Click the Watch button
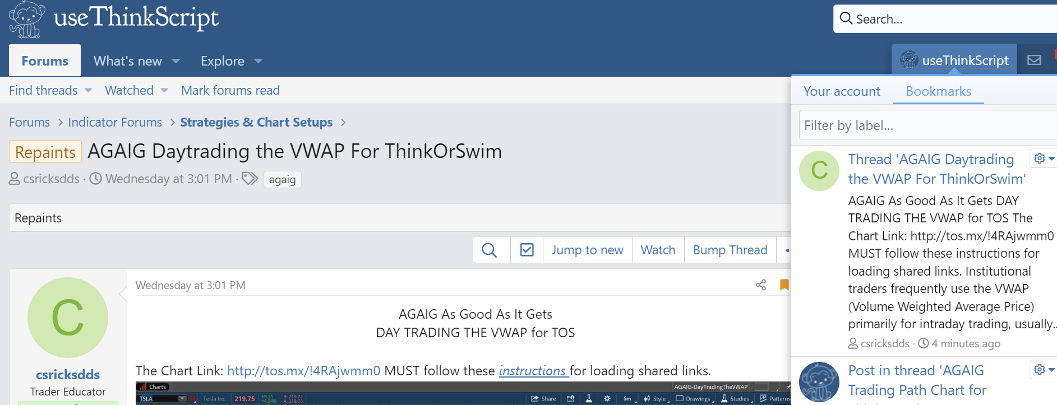Viewport: 1057px width, 405px height. tap(658, 250)
